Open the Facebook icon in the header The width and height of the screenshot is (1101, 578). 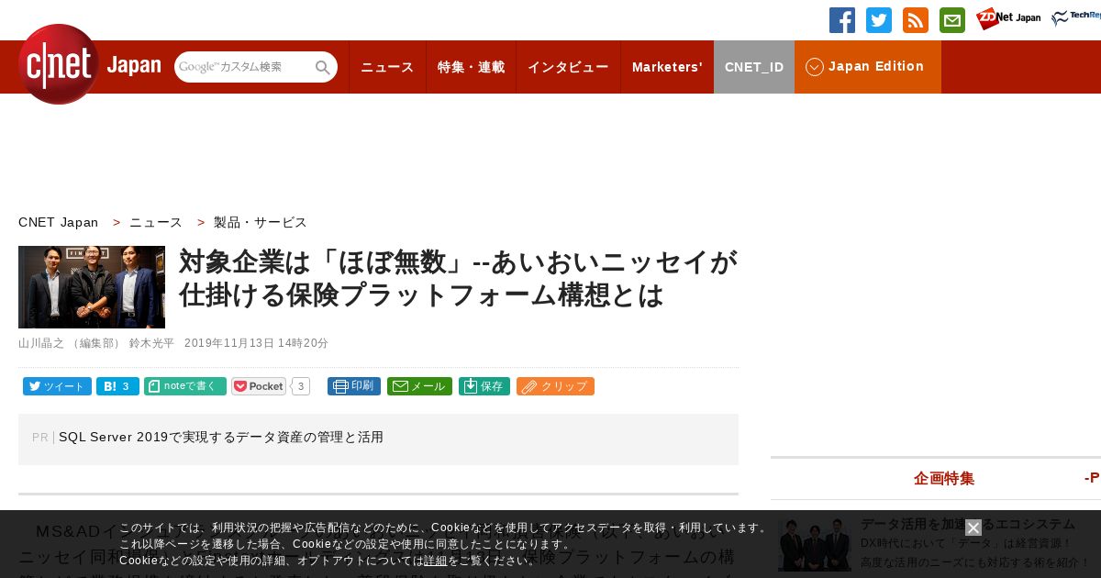842,20
